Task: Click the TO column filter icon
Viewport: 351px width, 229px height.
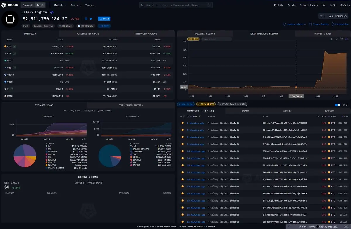Action: click(x=263, y=116)
